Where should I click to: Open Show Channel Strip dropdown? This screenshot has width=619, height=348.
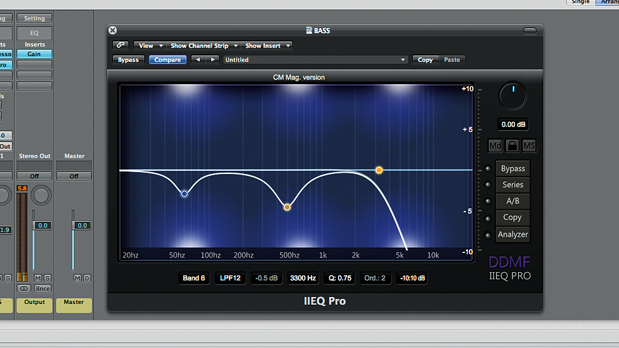click(204, 46)
